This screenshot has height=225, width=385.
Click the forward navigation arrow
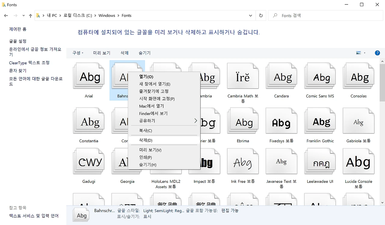tap(16, 16)
